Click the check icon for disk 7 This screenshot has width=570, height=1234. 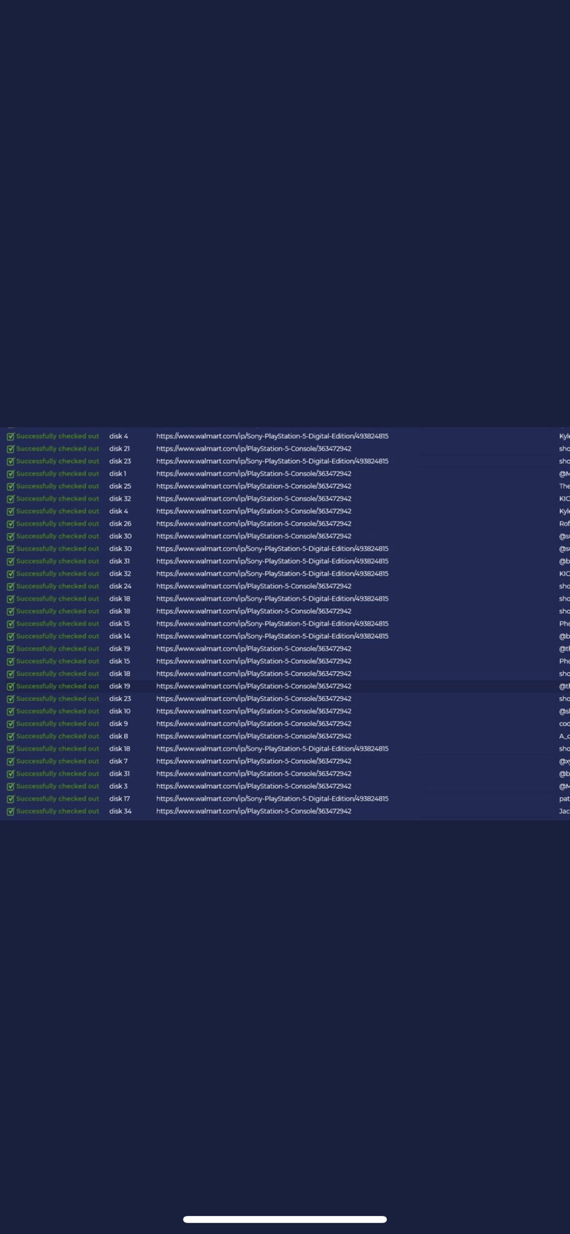[10, 762]
